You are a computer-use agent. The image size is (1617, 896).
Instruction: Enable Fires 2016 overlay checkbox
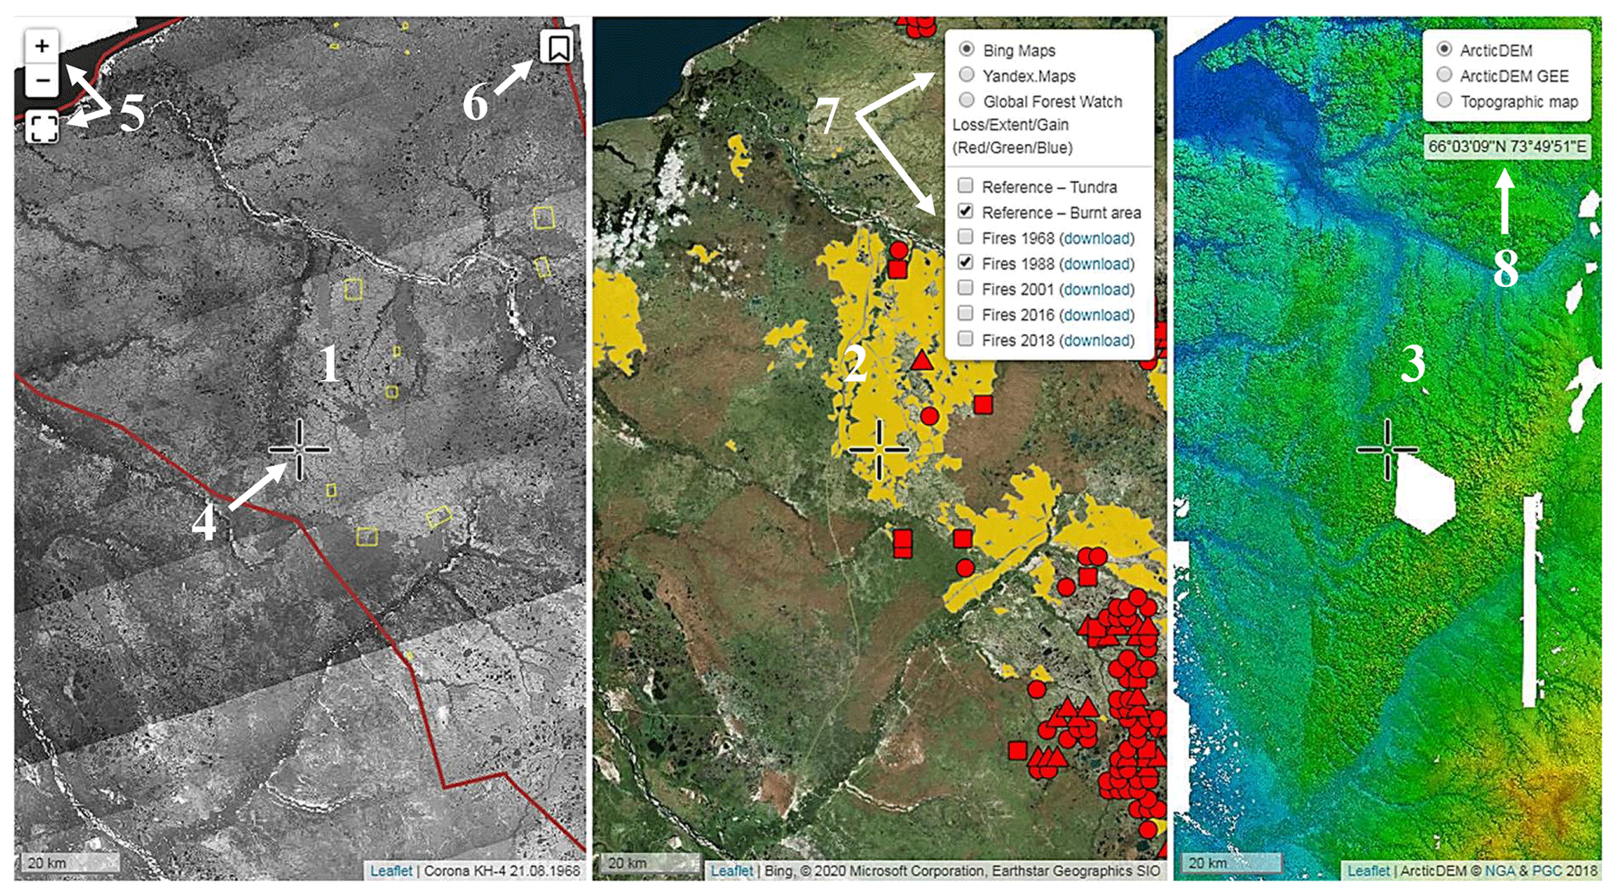965,314
